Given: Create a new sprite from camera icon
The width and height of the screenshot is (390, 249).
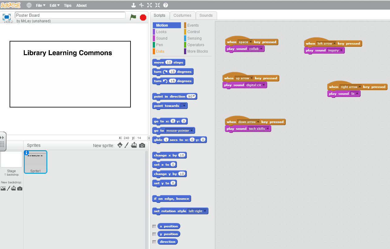Looking at the screenshot, I should (142, 145).
